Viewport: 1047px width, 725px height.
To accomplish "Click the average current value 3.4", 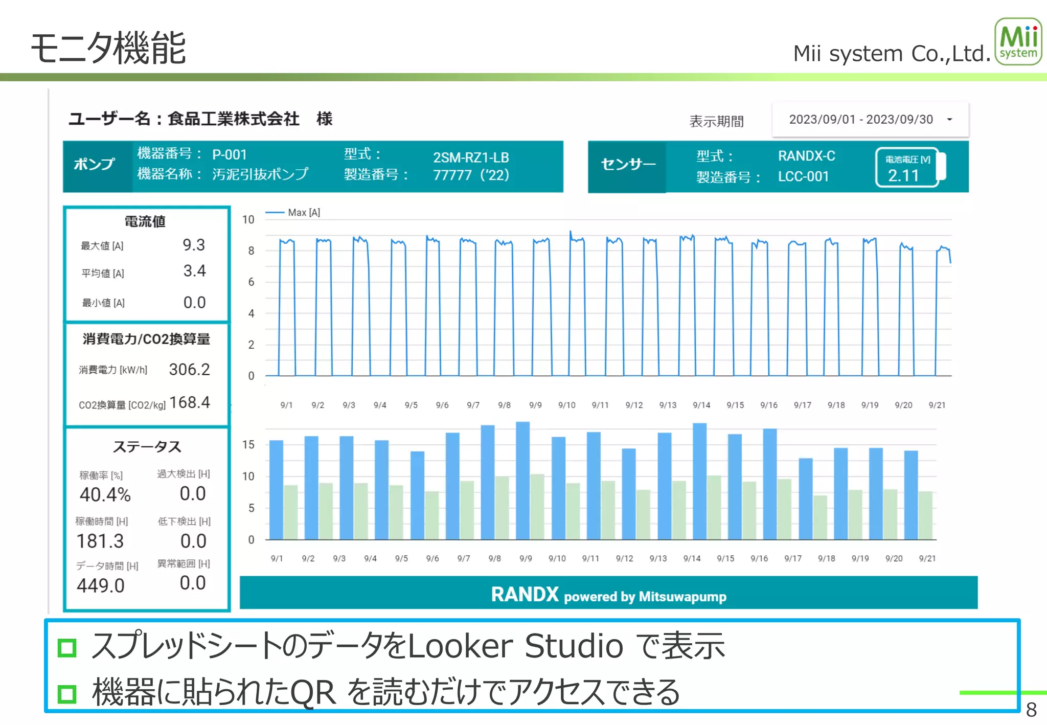I will pos(194,271).
